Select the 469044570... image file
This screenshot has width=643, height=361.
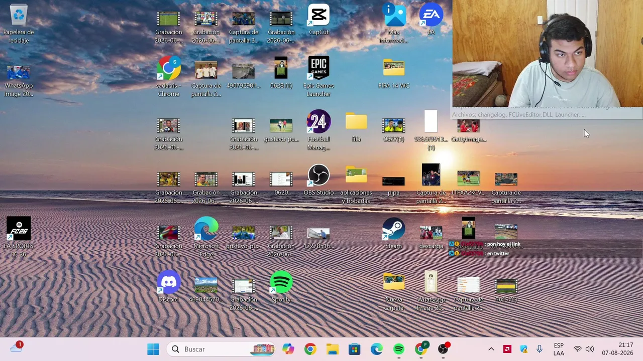pyautogui.click(x=206, y=290)
